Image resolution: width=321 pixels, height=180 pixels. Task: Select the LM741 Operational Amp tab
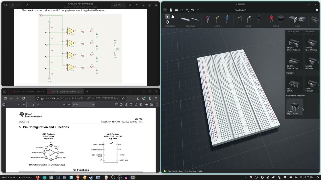point(65,91)
